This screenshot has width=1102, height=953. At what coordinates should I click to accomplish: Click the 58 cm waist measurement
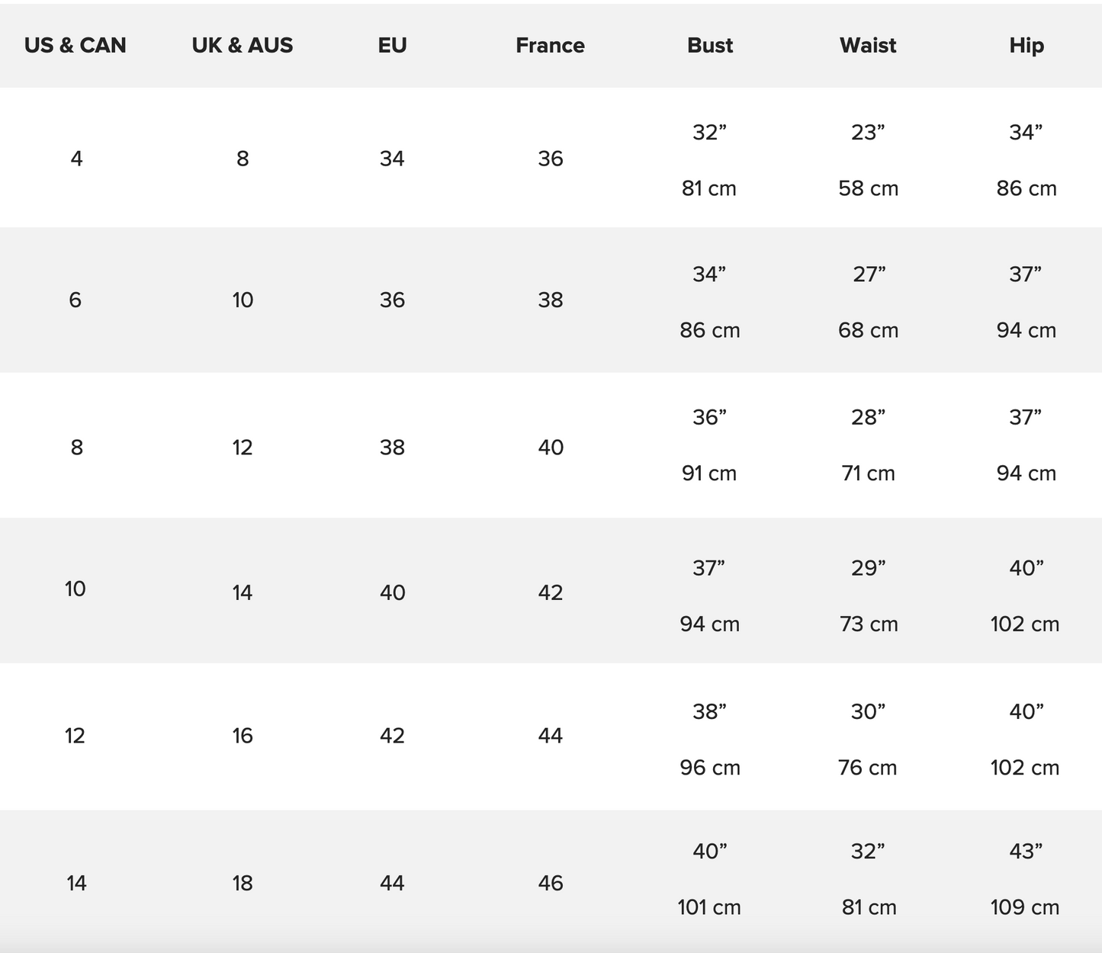(869, 188)
